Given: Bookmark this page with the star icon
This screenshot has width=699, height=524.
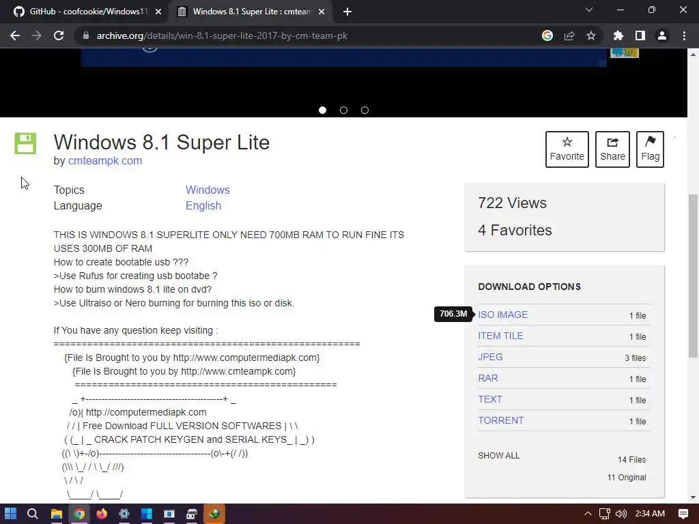Looking at the screenshot, I should [591, 35].
